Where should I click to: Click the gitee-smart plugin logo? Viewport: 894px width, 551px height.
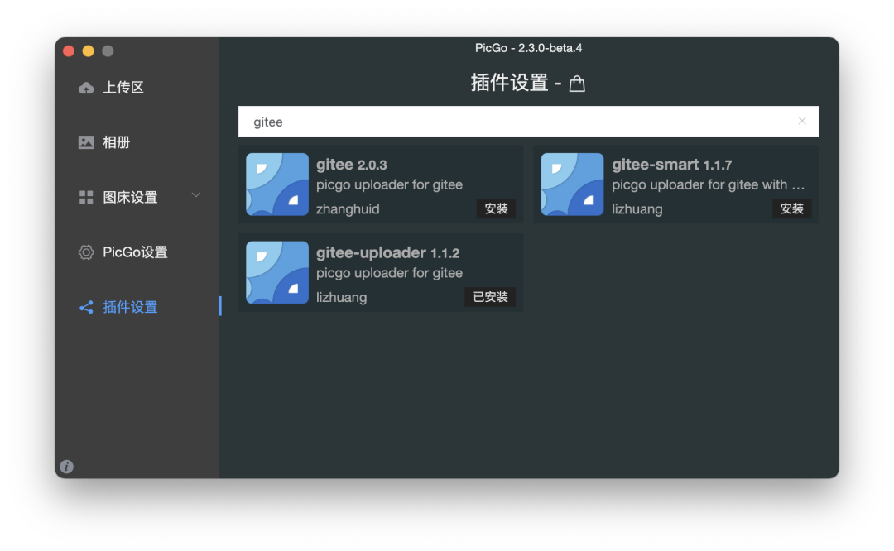(x=572, y=184)
